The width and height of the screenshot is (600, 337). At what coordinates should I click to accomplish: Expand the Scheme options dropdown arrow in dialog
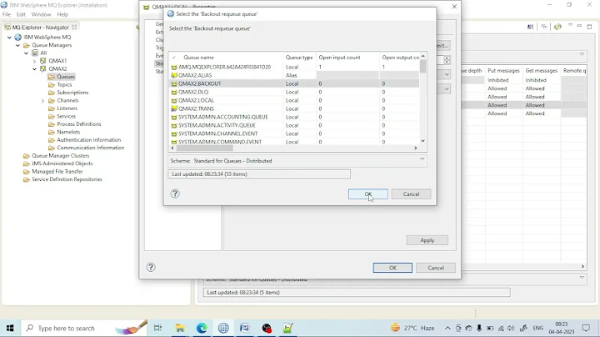click(x=422, y=159)
